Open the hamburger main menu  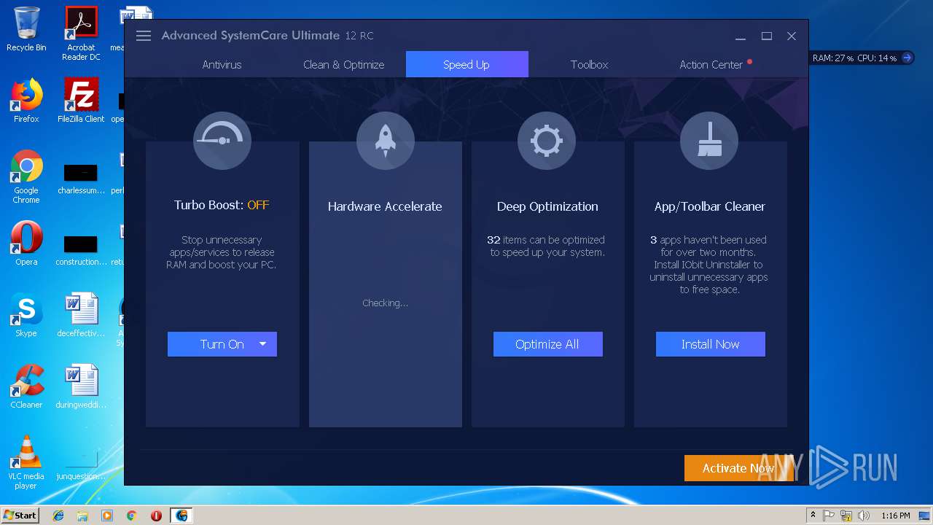point(144,36)
